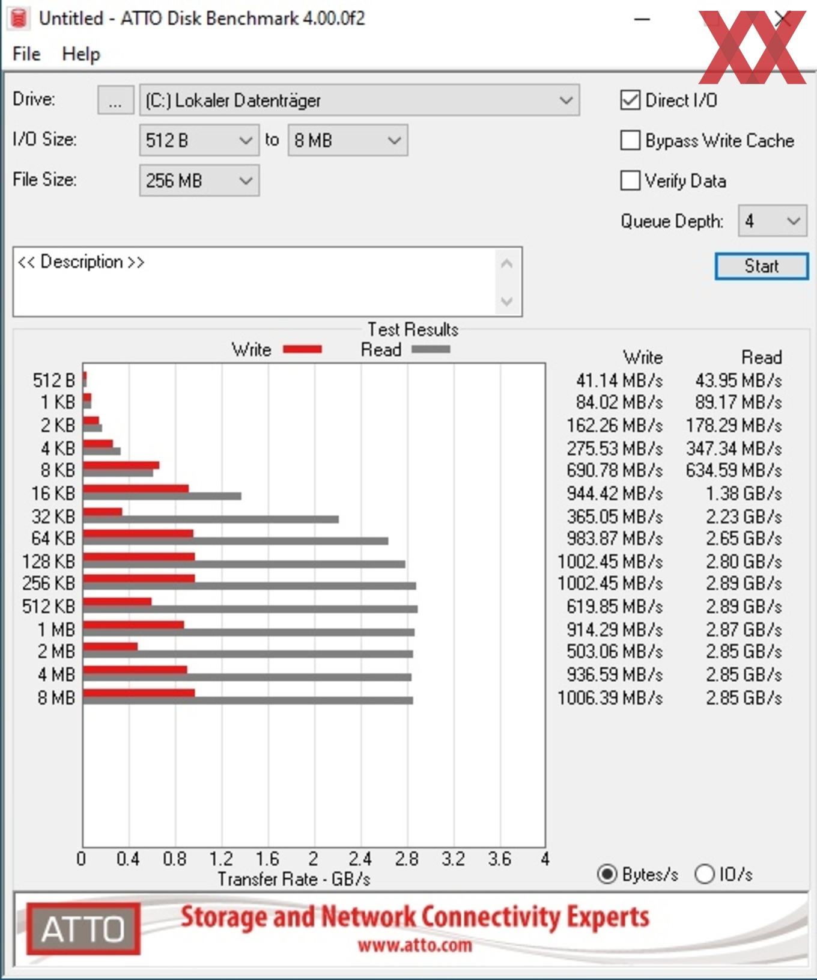The height and width of the screenshot is (980, 817).
Task: Open the Queue Depth dropdown
Action: click(773, 221)
